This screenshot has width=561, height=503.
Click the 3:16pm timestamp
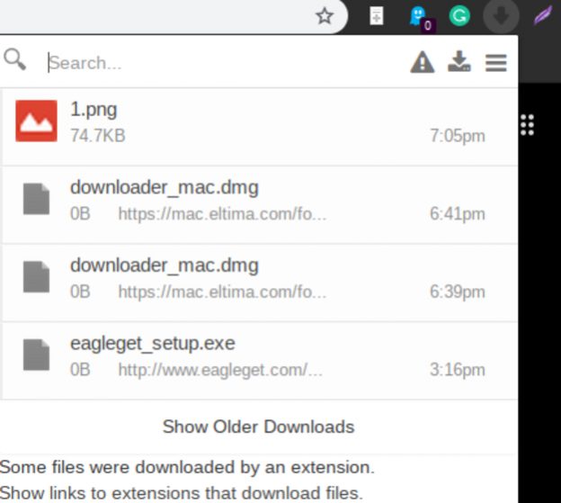(458, 370)
